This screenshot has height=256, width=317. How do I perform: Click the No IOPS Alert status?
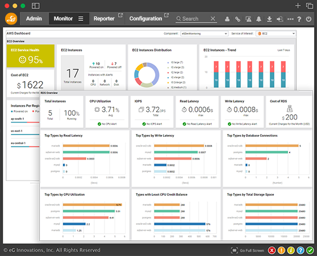click(x=152, y=124)
